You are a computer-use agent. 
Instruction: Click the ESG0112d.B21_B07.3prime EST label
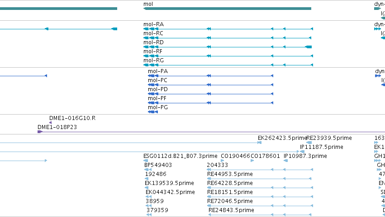pos(181,156)
